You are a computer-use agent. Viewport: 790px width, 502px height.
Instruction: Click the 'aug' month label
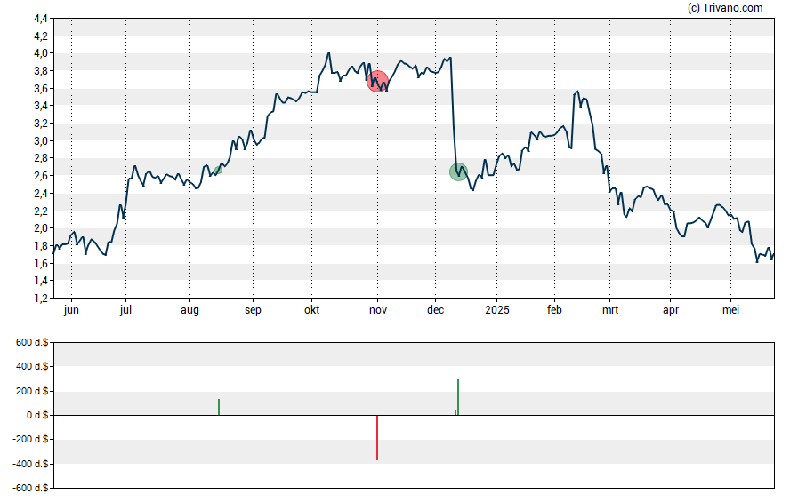pos(190,310)
